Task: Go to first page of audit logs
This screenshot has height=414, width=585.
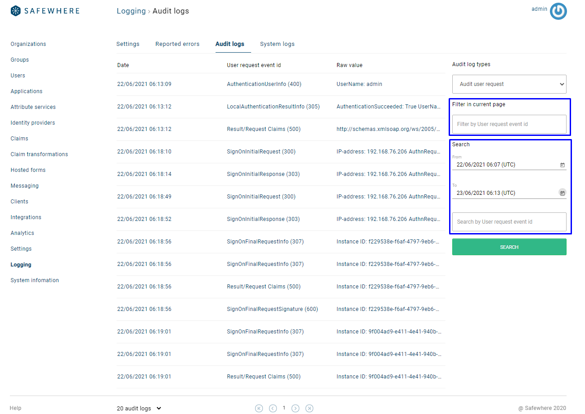Action: point(259,408)
